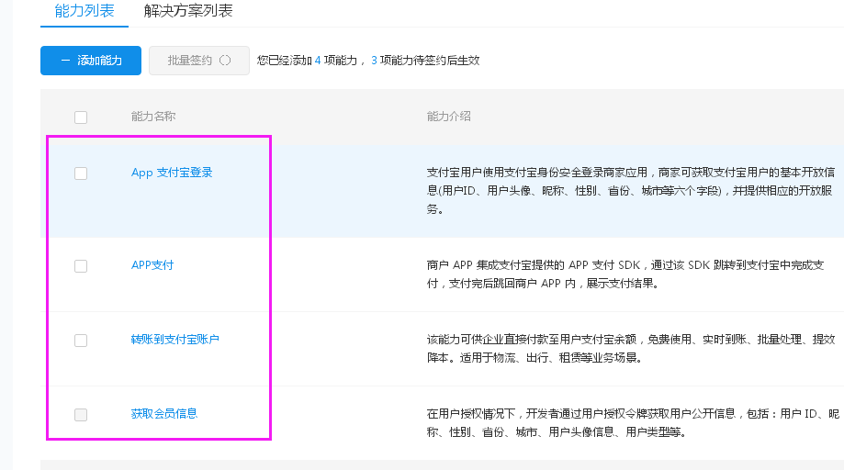Open the APP支付 link
Screen dimensions: 844x470
[152, 265]
